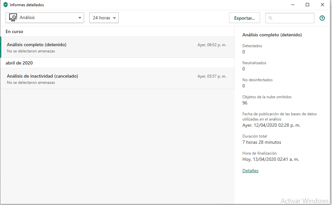Viewport: 332px width, 205px height.
Task: Click the En curso section header
Action: tap(14, 31)
